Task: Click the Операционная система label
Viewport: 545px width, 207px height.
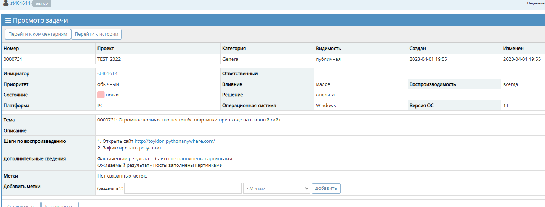Action: pyautogui.click(x=249, y=106)
